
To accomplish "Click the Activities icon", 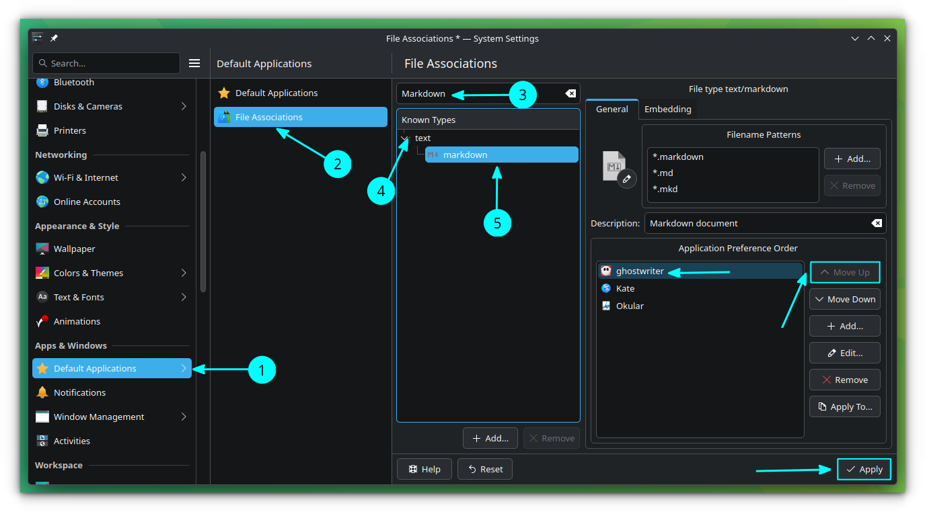I will (42, 441).
